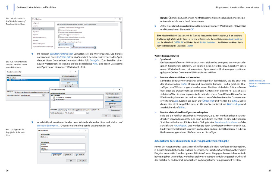Open the Erweitert options category

36,40
